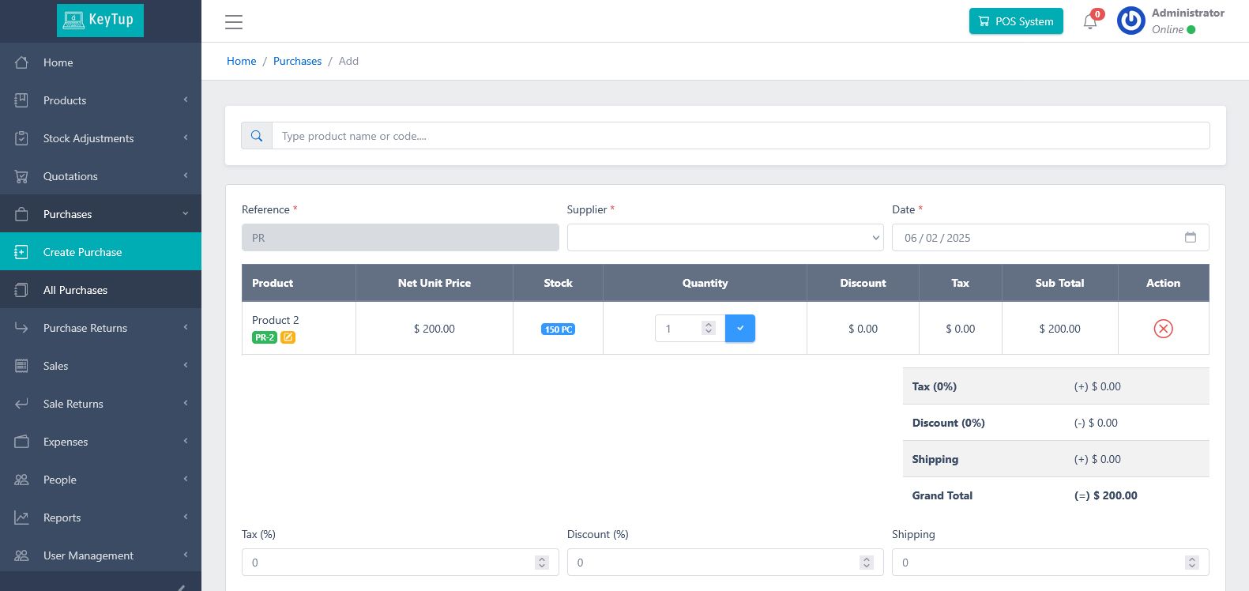Screen dimensions: 1249x591
Task: Click the KeyTup logo
Action: (x=100, y=20)
